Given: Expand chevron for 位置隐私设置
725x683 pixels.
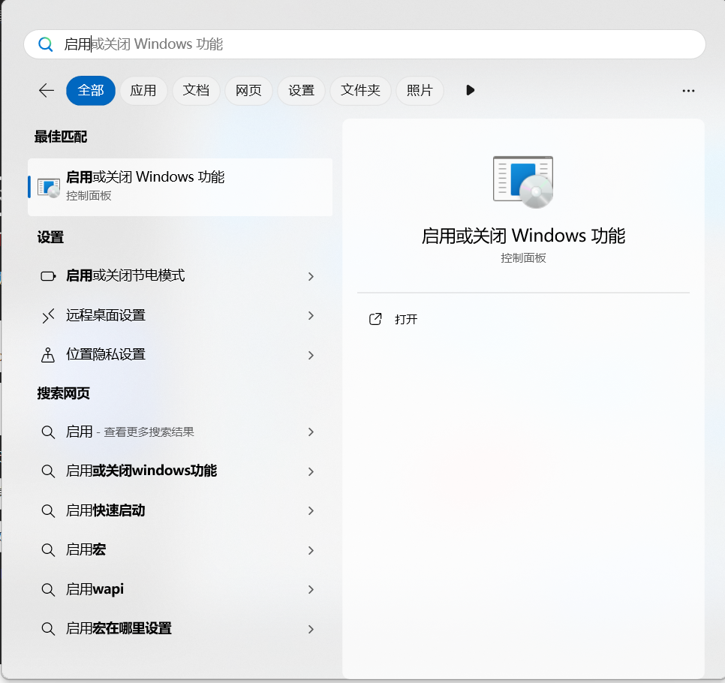Looking at the screenshot, I should (x=311, y=355).
